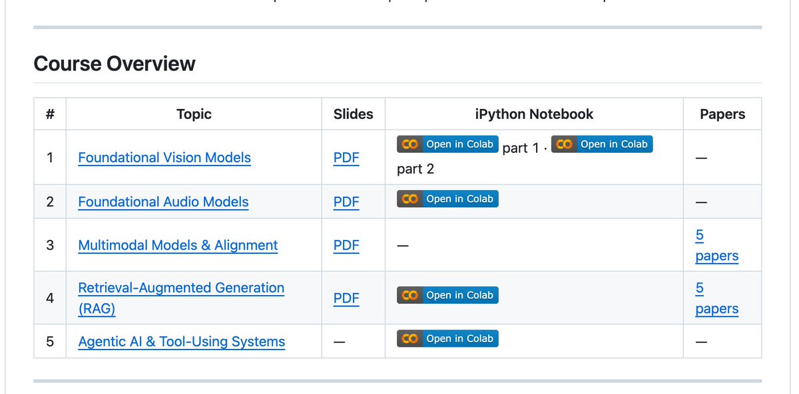Click row number 3 cell
The height and width of the screenshot is (394, 799).
pyautogui.click(x=50, y=245)
